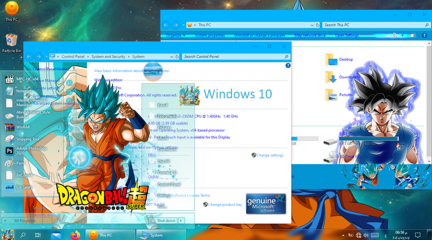Switch to System taskbar button
This screenshot has width=432, height=240.
click(161, 235)
